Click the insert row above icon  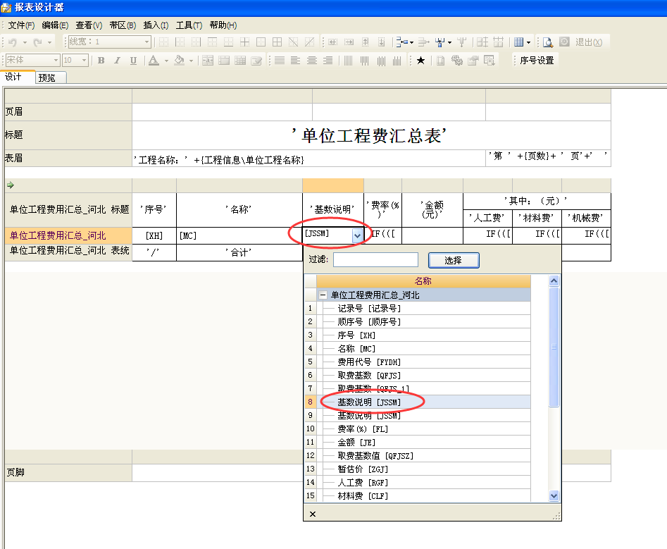pyautogui.click(x=366, y=42)
